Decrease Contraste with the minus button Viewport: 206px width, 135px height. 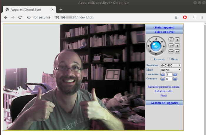tap(175, 79)
